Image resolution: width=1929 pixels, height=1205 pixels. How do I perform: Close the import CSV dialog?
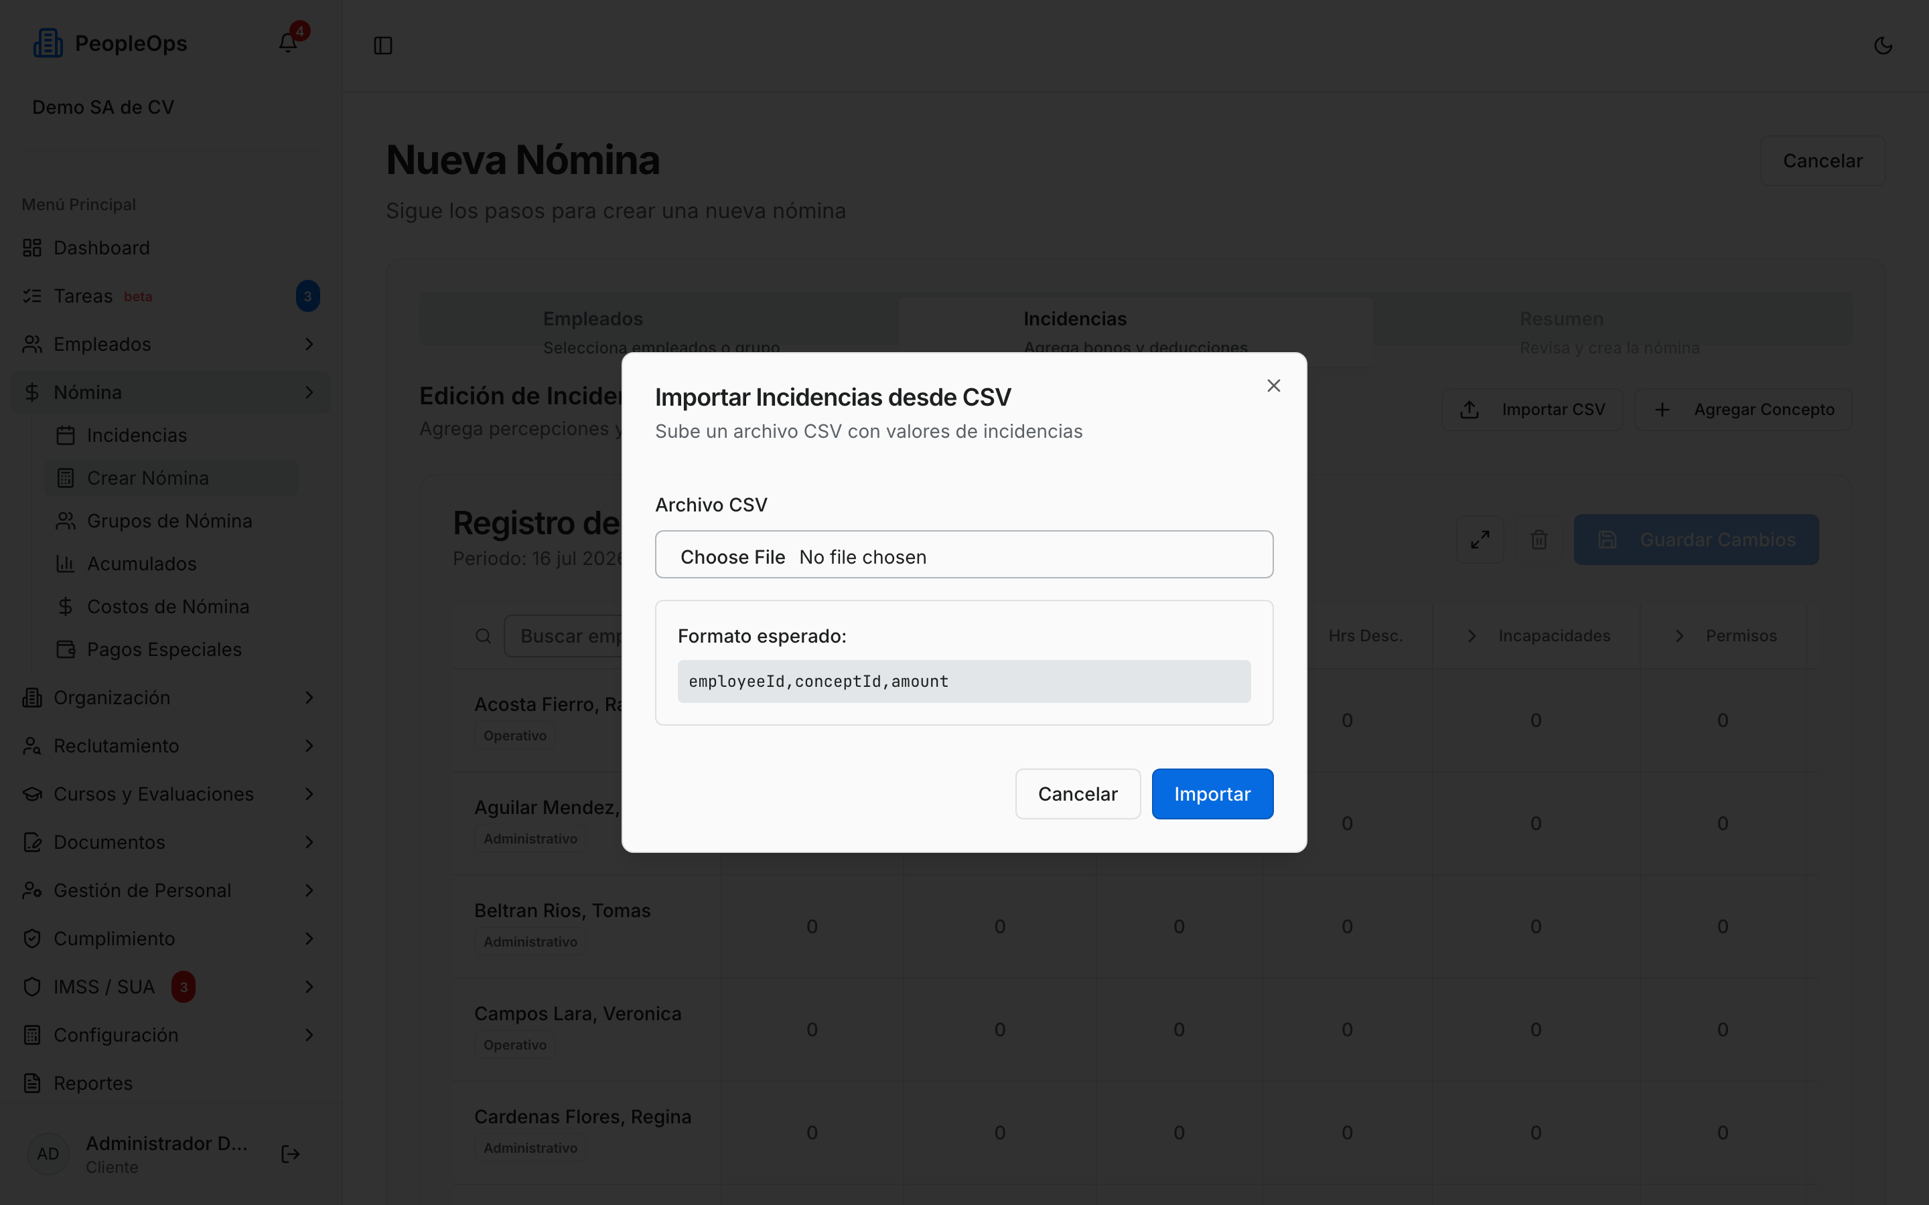tap(1273, 386)
